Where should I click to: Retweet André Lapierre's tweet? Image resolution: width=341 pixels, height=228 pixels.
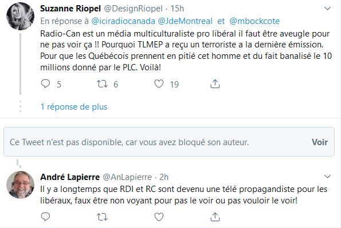pos(102,217)
